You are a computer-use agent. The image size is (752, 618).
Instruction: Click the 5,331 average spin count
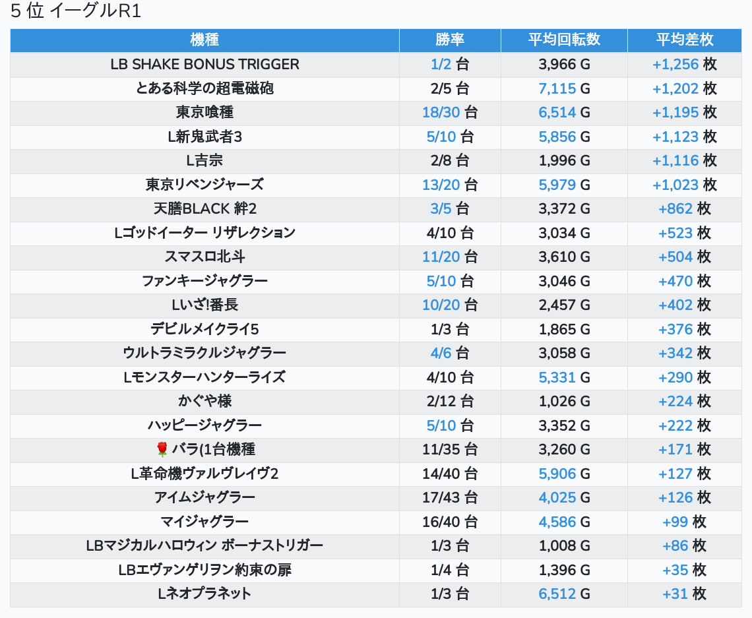[557, 377]
